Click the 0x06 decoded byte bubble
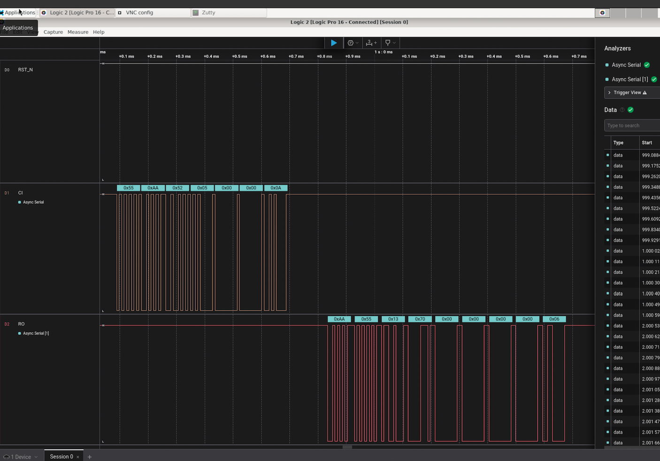This screenshot has height=461, width=660. (x=554, y=319)
